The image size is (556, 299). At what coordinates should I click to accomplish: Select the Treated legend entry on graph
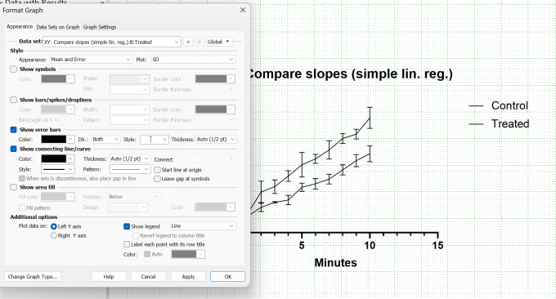510,123
